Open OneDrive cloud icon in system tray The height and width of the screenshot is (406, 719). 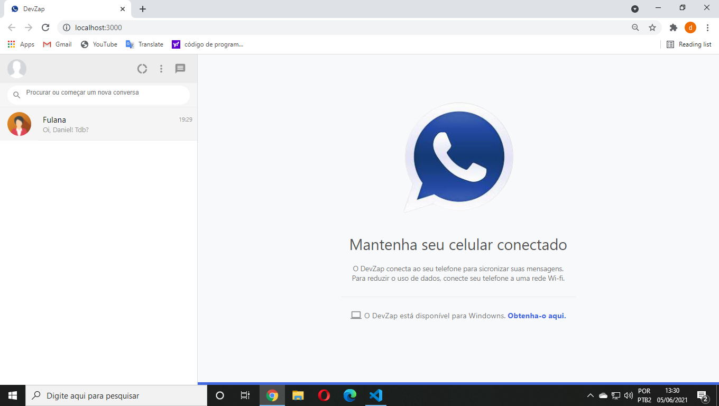coord(603,395)
